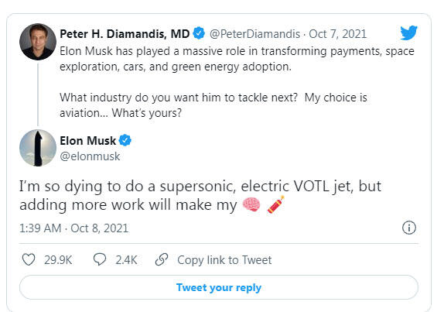Click Copy link to Tweet
Screen dimensions: 444x312
click(224, 260)
